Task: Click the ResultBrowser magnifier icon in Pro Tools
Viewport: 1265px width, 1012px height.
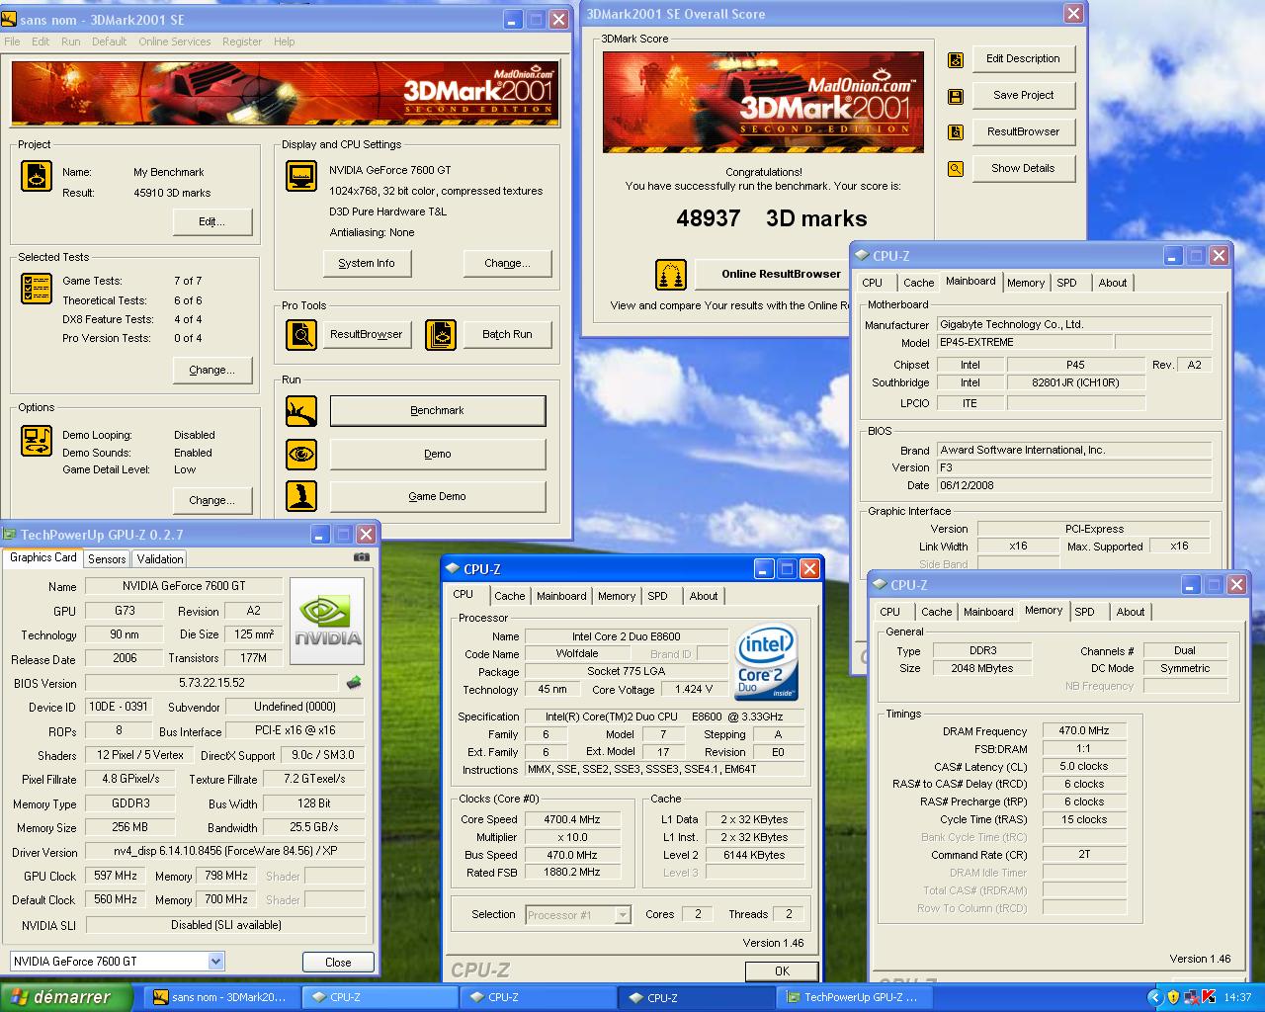Action: click(x=301, y=335)
